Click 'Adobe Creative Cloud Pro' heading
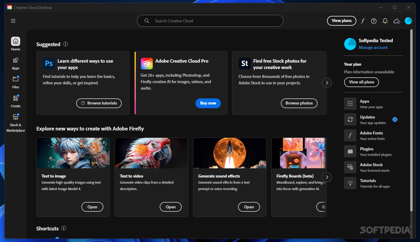 pyautogui.click(x=182, y=61)
